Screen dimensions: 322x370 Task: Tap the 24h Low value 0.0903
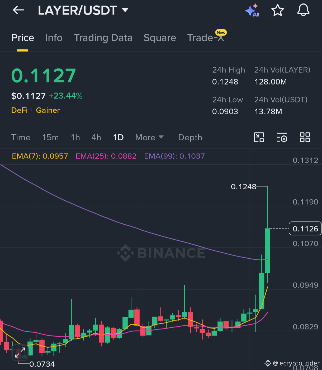pos(225,112)
